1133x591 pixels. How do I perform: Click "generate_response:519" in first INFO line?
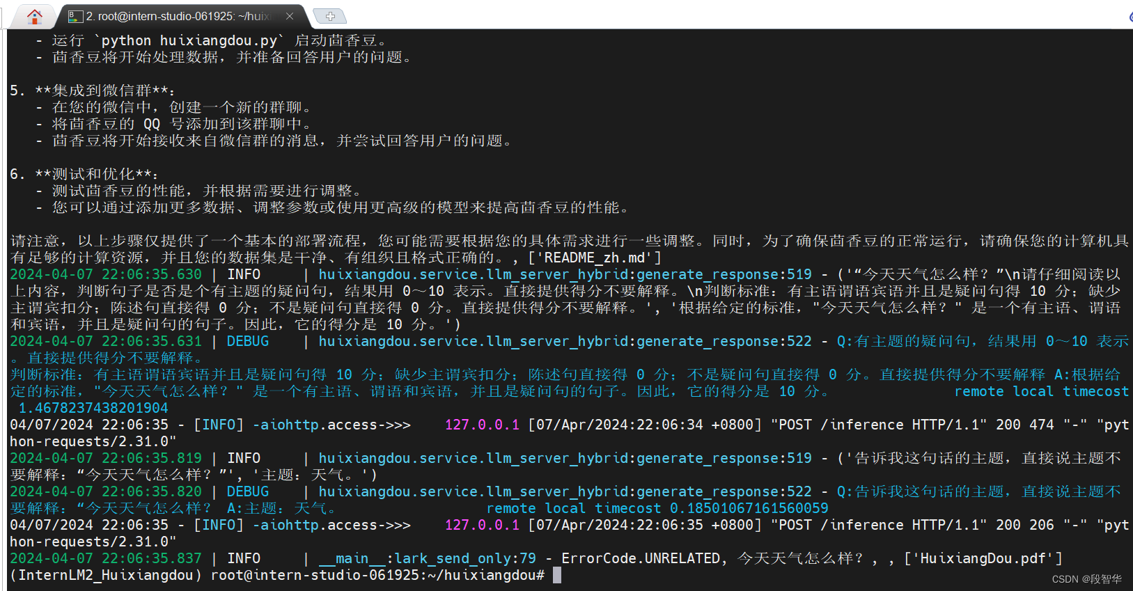pyautogui.click(x=724, y=274)
